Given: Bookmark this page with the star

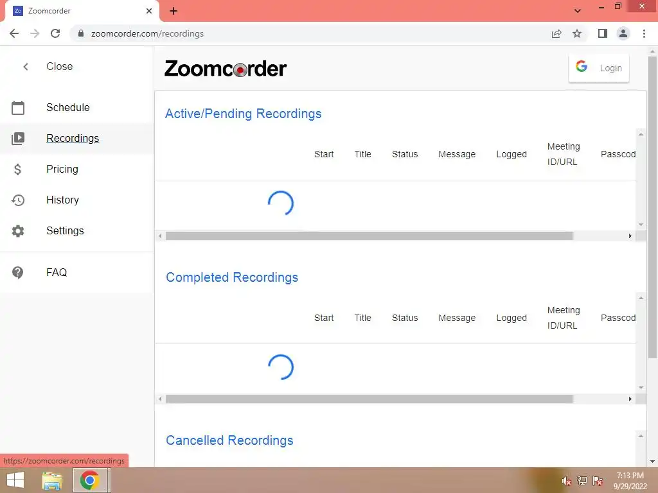Looking at the screenshot, I should click(577, 33).
